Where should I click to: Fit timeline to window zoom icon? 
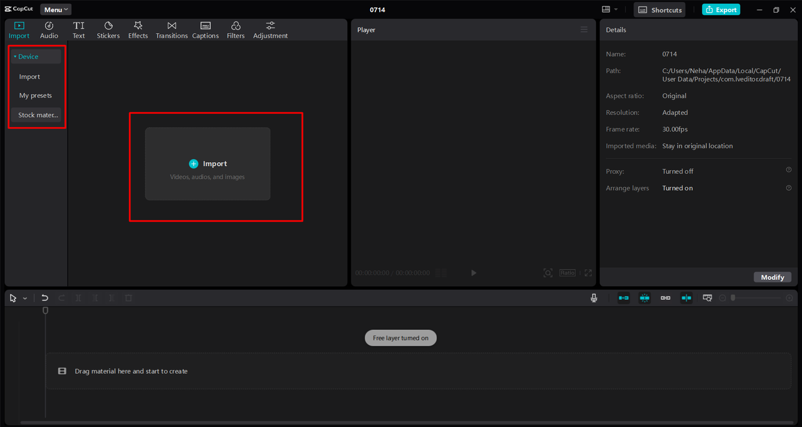tap(707, 298)
